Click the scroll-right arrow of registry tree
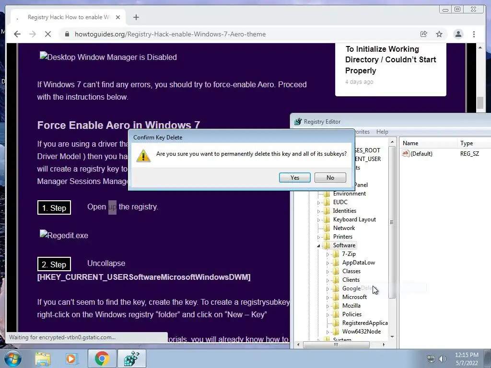 [384, 345]
